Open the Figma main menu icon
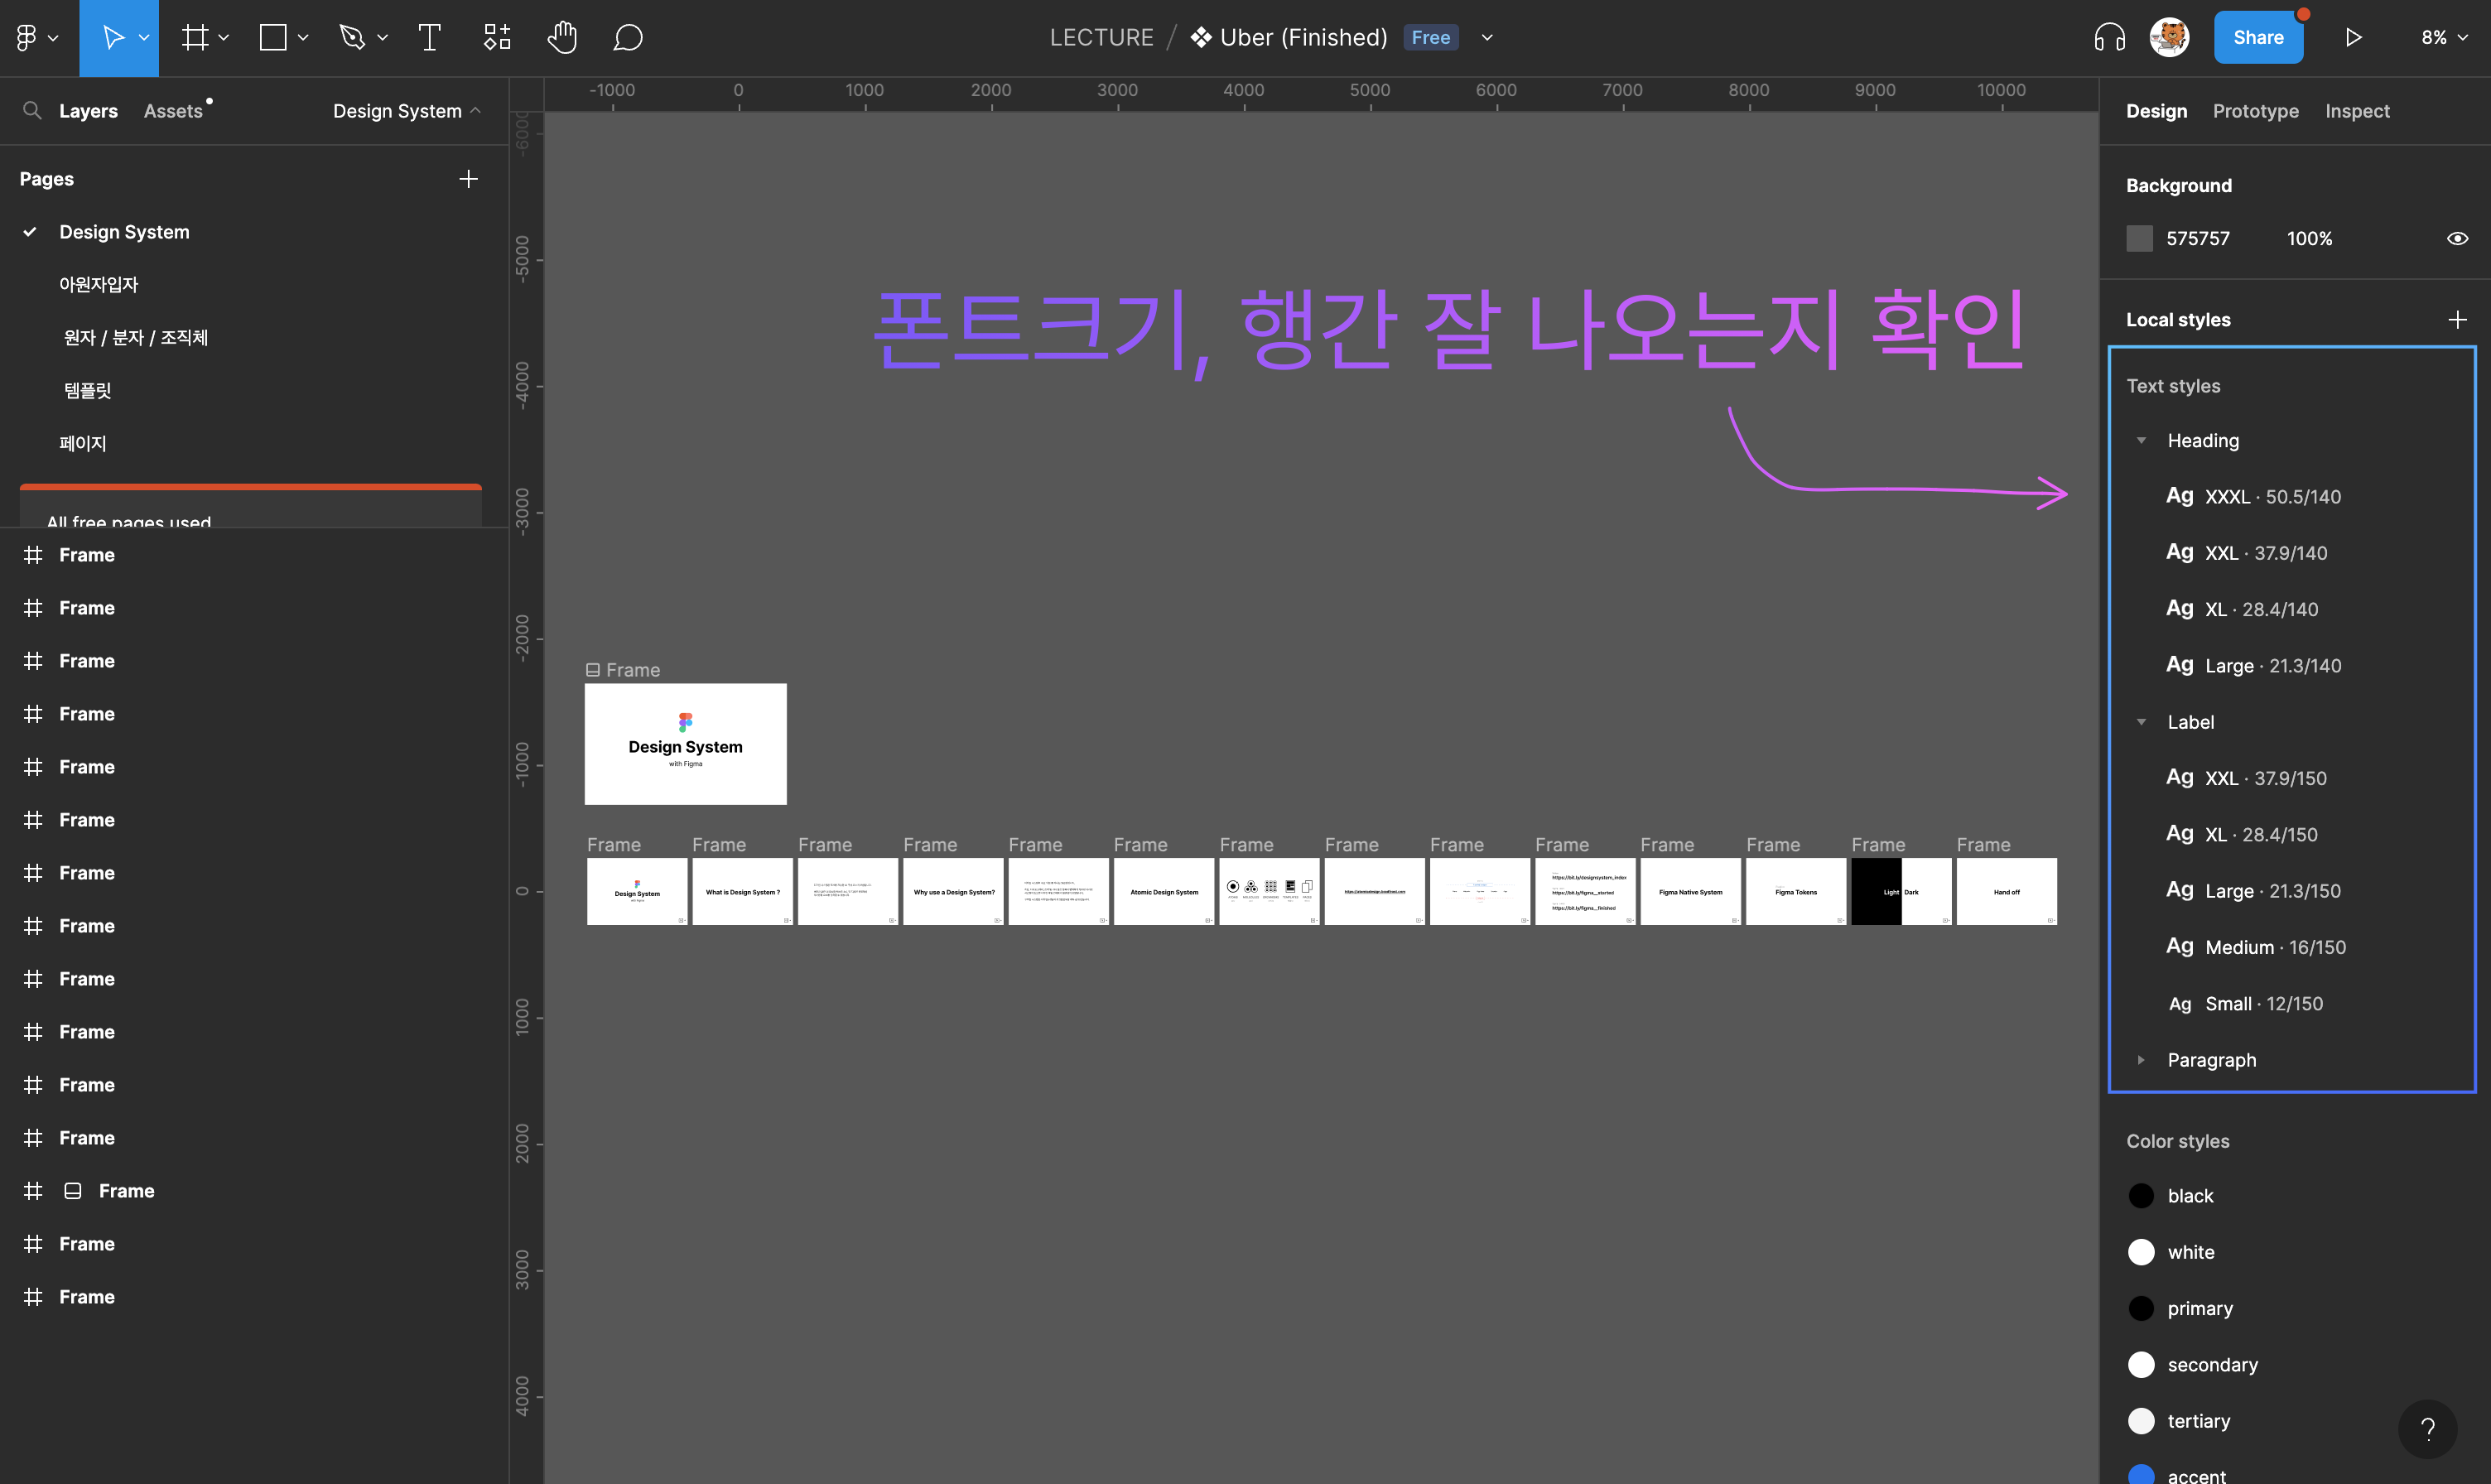Image resolution: width=2491 pixels, height=1484 pixels. [27, 38]
